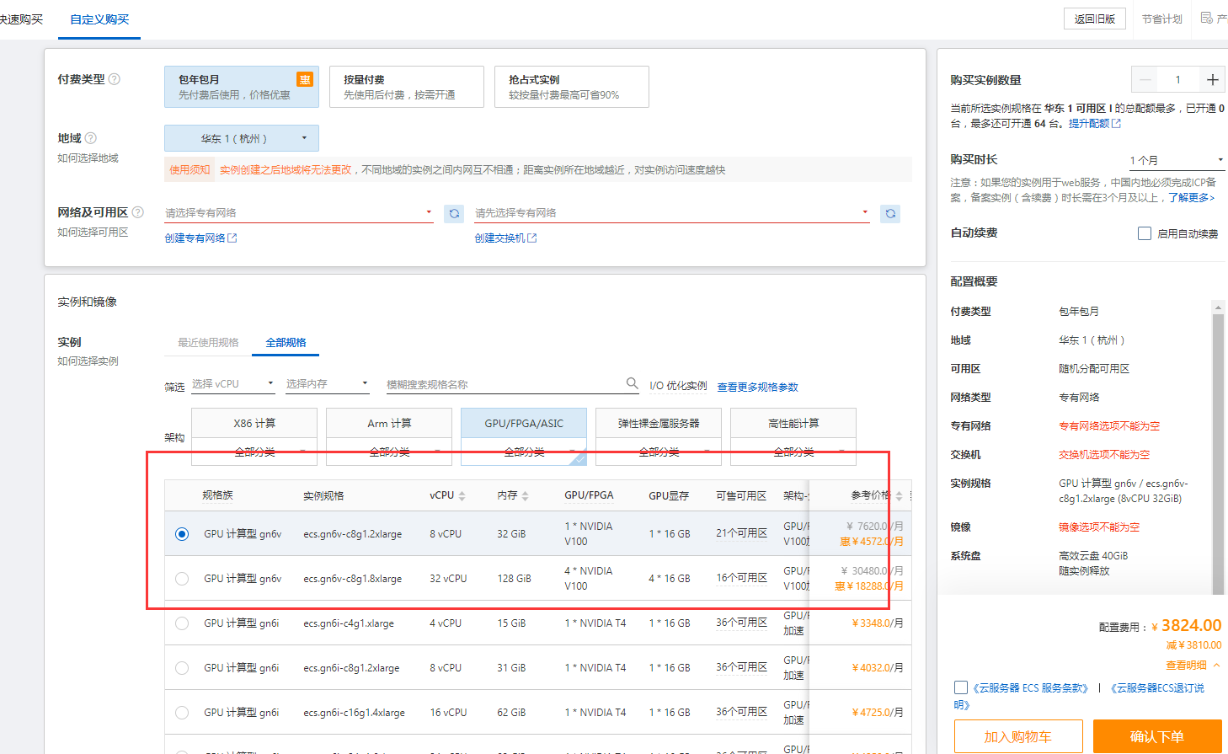Select ecs.gn6i-c16g1.4xlarge radio button
This screenshot has height=754, width=1228.
click(182, 713)
